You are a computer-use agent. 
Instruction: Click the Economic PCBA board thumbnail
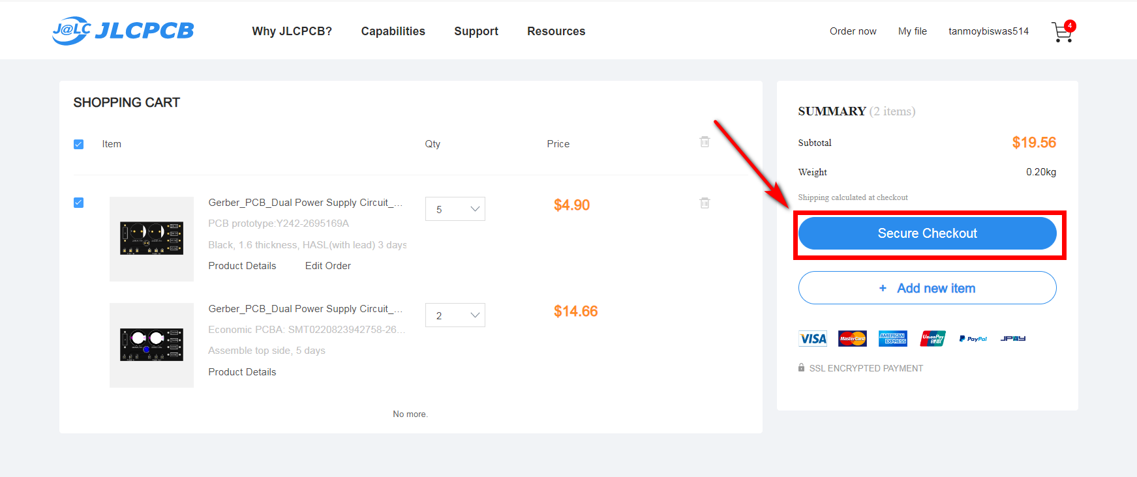[x=151, y=345]
